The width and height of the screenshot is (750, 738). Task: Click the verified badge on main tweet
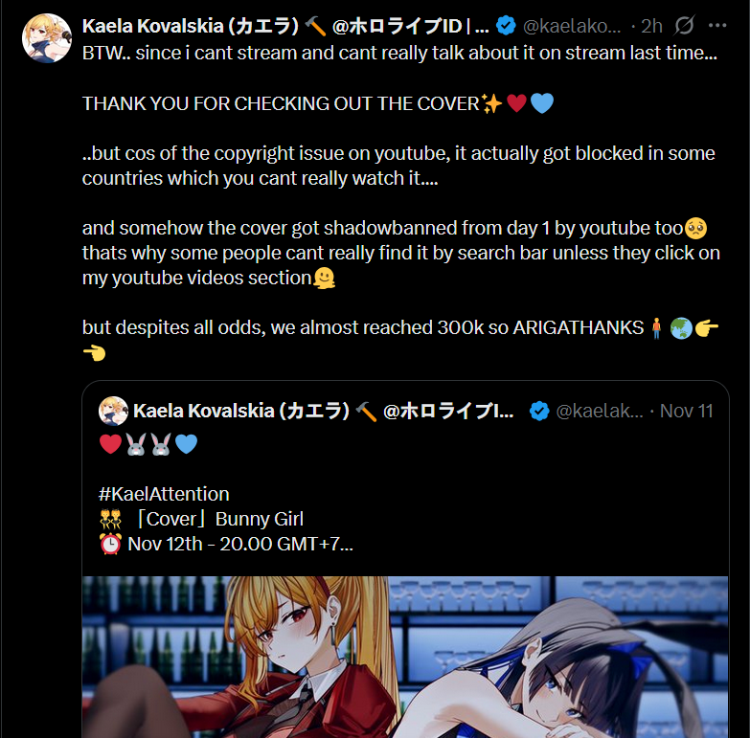point(506,26)
